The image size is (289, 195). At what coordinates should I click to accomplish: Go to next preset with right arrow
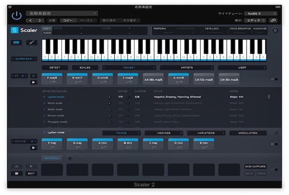click(x=40, y=20)
